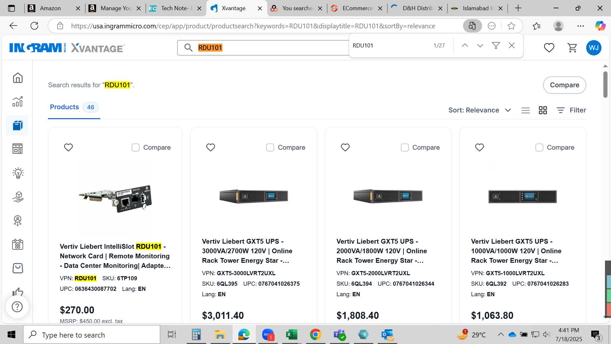
Task: Favorite the GXT5 2000VA UPS product
Action: (x=345, y=147)
